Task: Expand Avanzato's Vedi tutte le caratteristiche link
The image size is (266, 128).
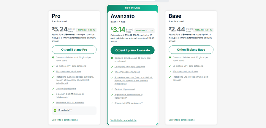Action: click(123, 120)
